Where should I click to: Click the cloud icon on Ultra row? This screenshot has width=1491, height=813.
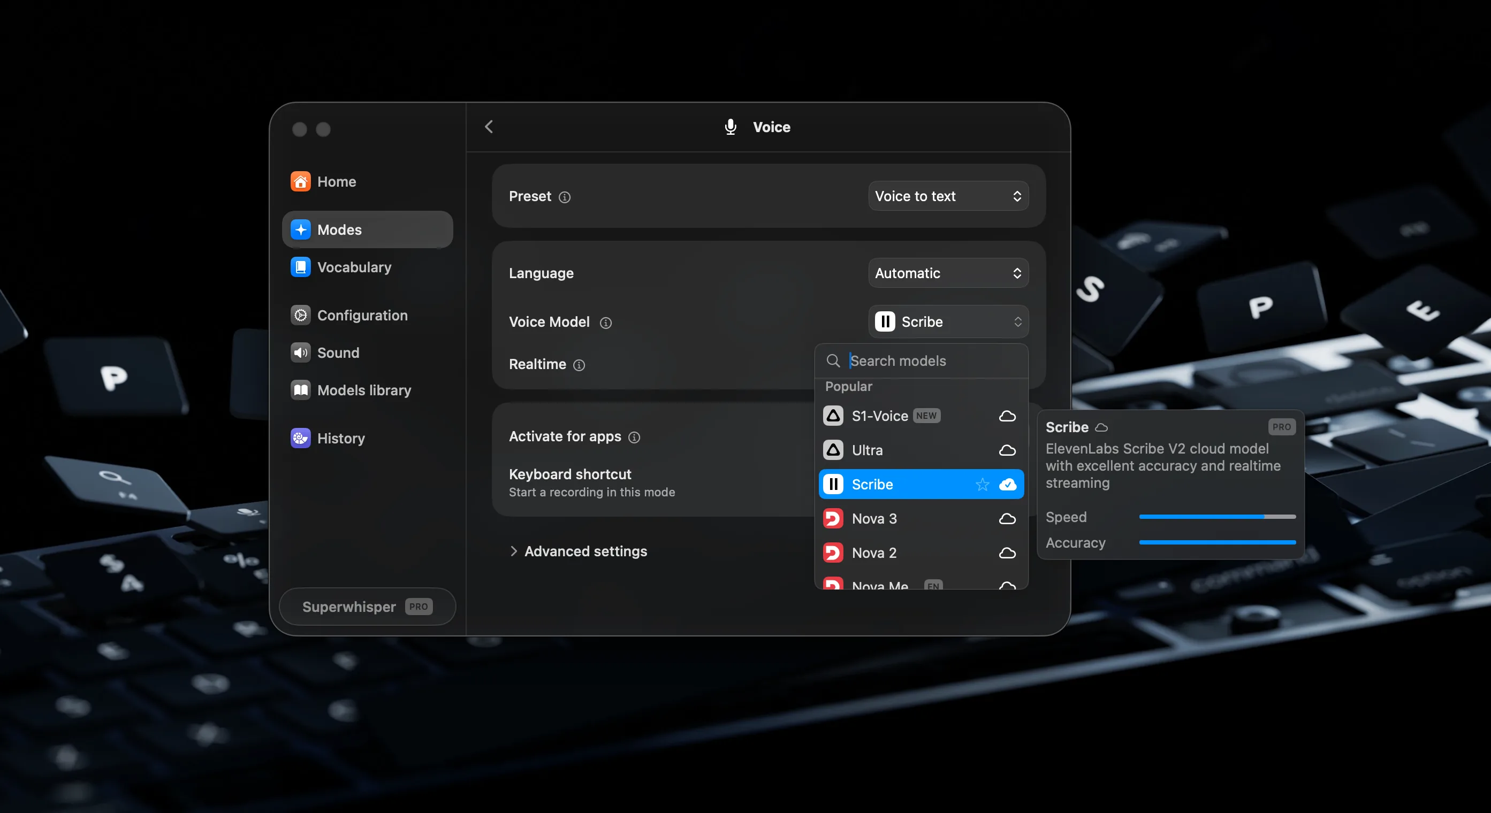tap(1007, 450)
